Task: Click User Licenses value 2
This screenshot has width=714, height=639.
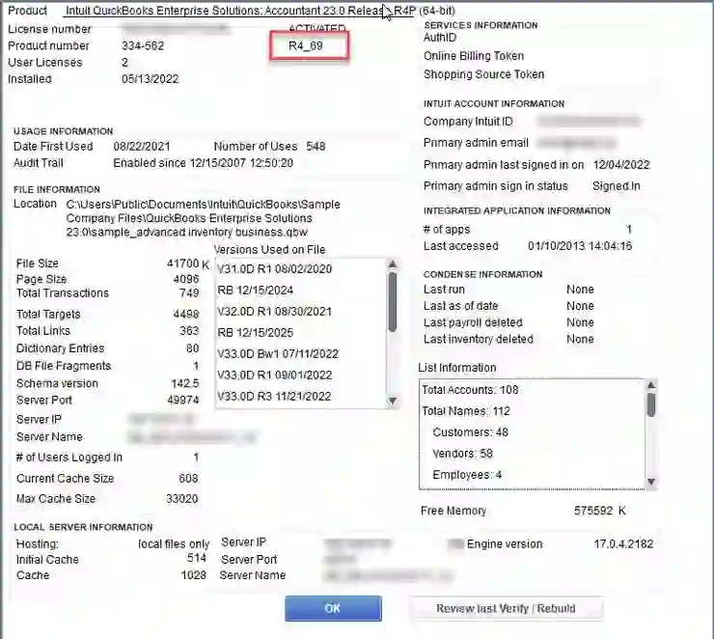Action: [124, 63]
